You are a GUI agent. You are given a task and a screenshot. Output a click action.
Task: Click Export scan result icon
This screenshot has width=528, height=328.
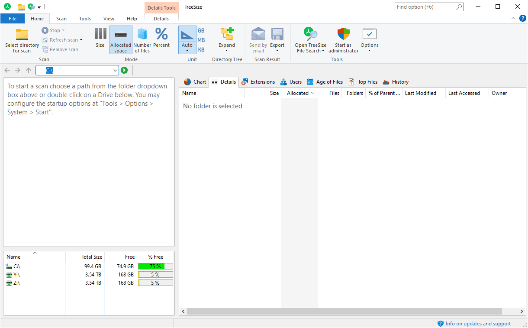[x=277, y=34]
